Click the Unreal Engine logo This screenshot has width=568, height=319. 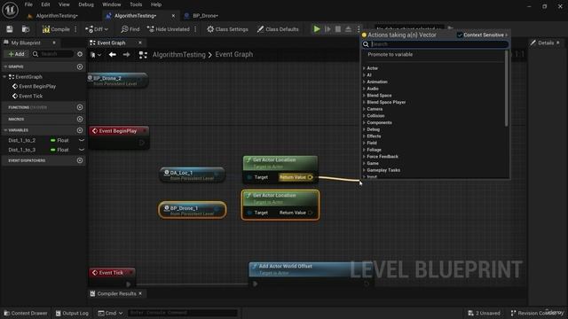(10, 10)
